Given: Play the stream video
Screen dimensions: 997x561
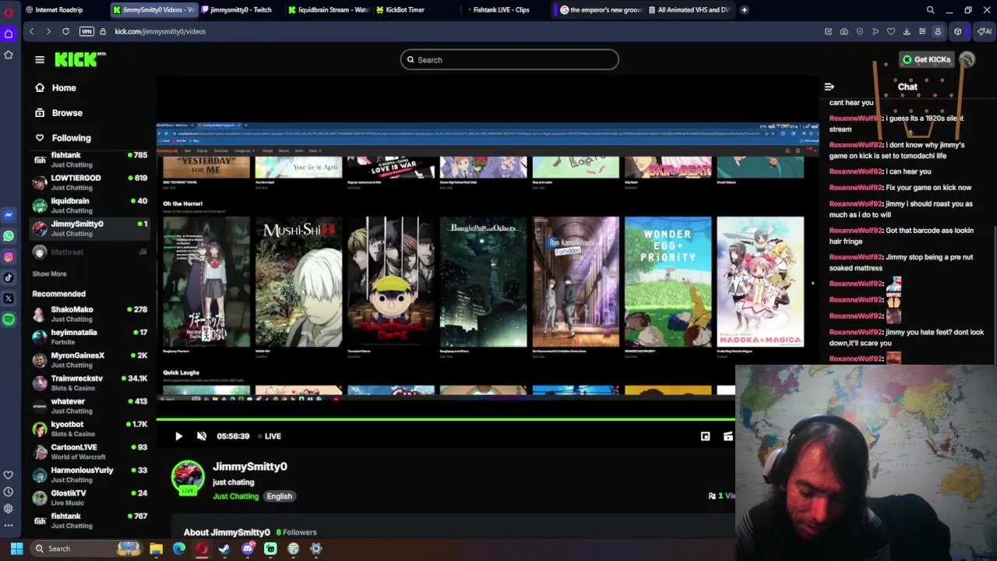Looking at the screenshot, I should click(x=178, y=436).
